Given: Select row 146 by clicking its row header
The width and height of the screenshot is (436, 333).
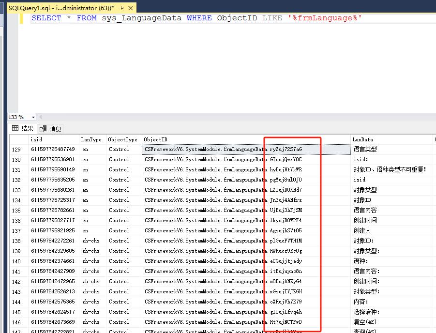Looking at the screenshot, I should pos(15,322).
